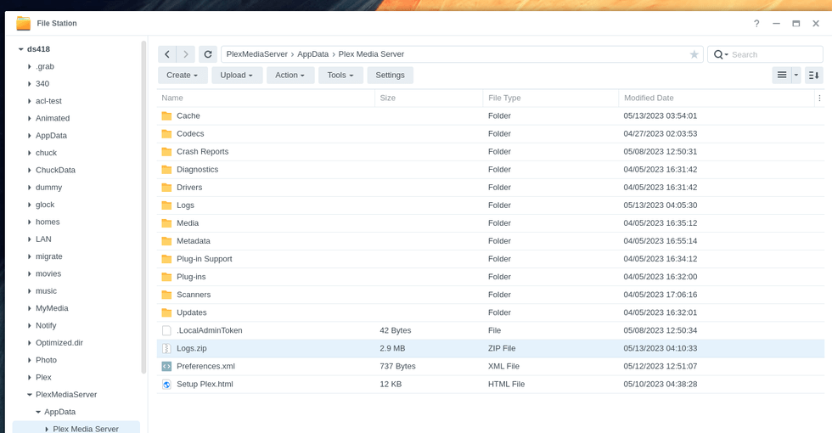Expand the movies folder tree arrow

pos(29,273)
